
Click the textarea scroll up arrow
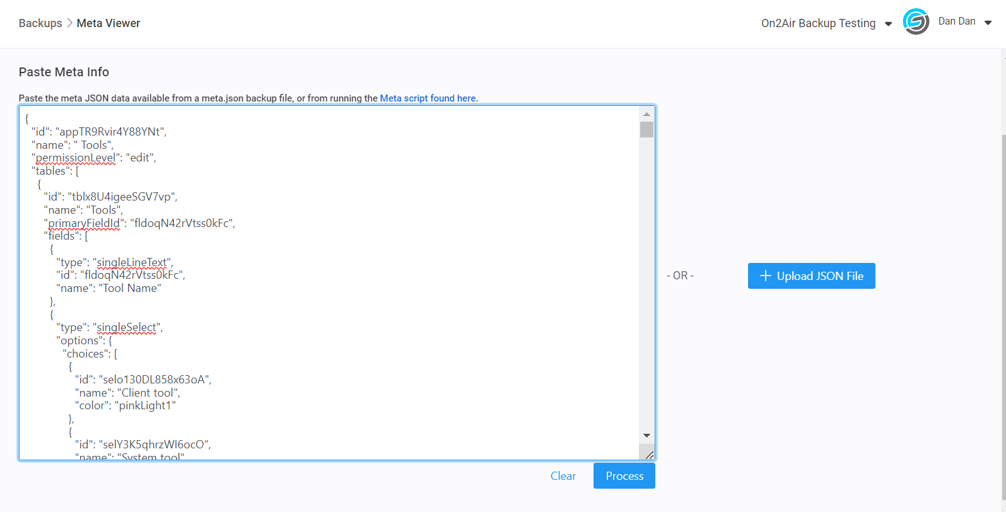click(x=646, y=114)
